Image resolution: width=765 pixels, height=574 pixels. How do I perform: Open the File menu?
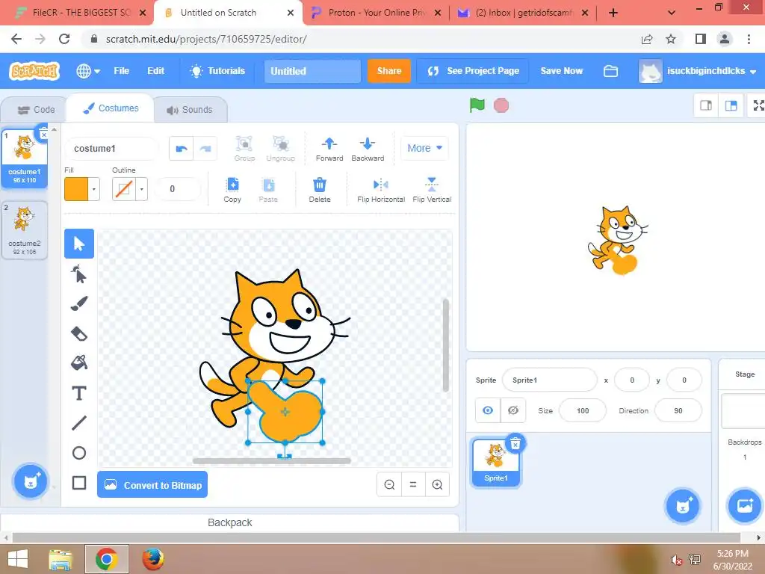(x=122, y=71)
